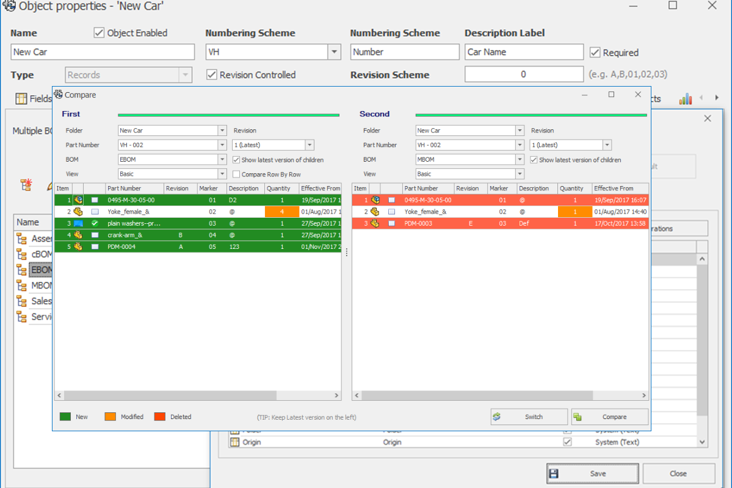Toggle Object Enabled checkbox
This screenshot has width=732, height=488.
[x=99, y=33]
